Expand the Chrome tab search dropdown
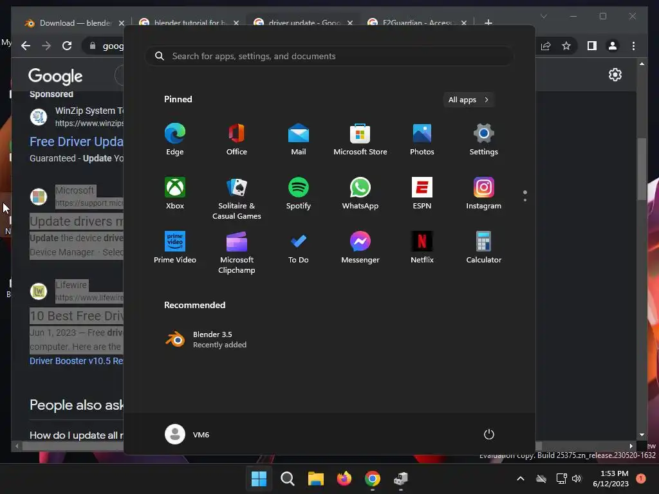The height and width of the screenshot is (494, 659). (x=543, y=16)
